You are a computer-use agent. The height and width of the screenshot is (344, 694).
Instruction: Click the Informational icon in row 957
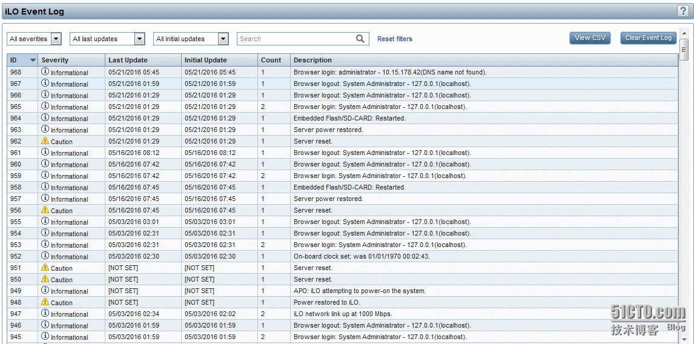(45, 198)
